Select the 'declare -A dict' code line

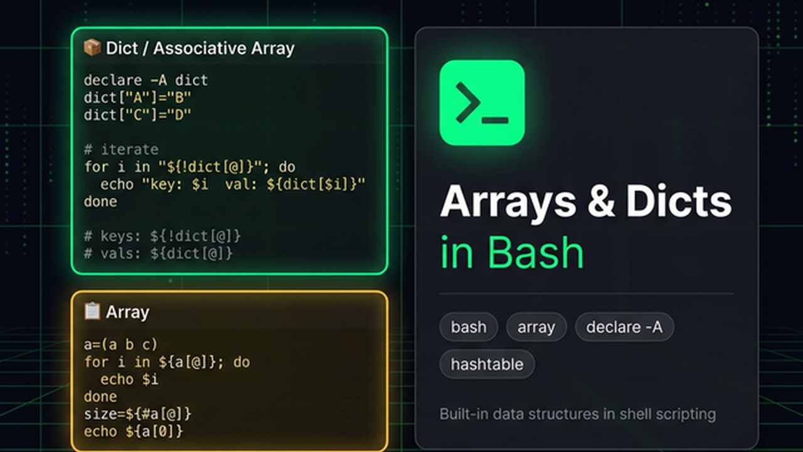point(146,80)
